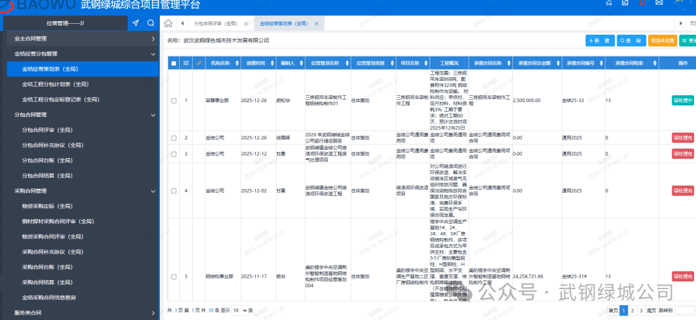The height and width of the screenshot is (320, 696).
Task: Click the orange 条件设置 button
Action: [662, 40]
